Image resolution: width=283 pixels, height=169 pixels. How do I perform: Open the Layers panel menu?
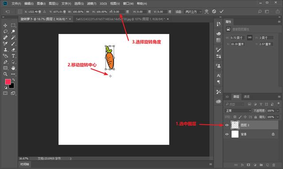(279, 97)
